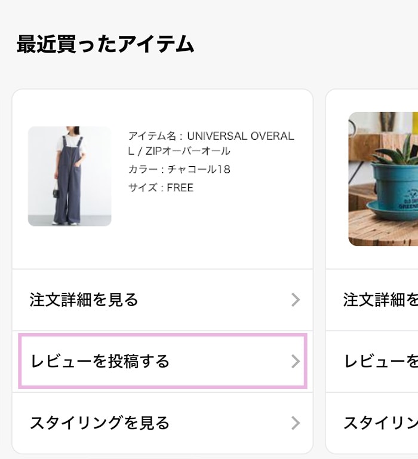Open order details on the plant pot card
Screen dimensions: 418x459
click(380, 299)
